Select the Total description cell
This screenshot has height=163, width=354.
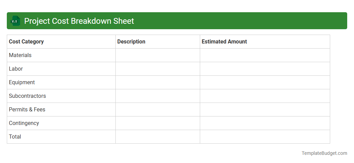point(158,137)
